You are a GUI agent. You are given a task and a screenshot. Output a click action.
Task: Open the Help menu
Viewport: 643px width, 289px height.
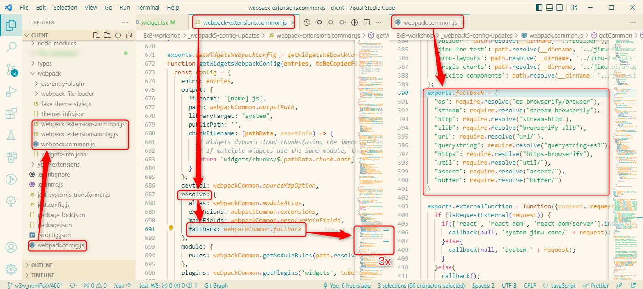(x=173, y=8)
